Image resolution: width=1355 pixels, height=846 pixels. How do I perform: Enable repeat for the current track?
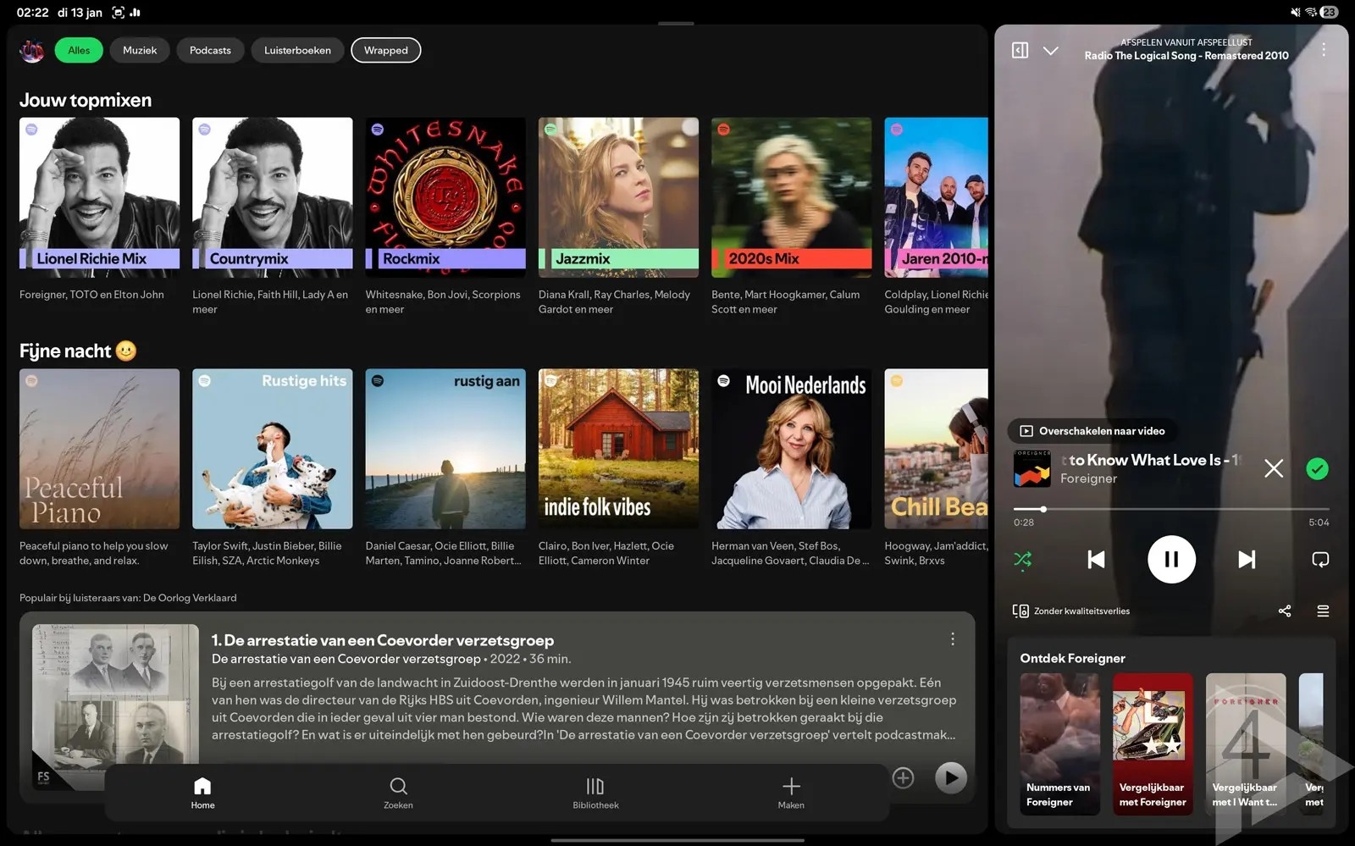pos(1319,559)
